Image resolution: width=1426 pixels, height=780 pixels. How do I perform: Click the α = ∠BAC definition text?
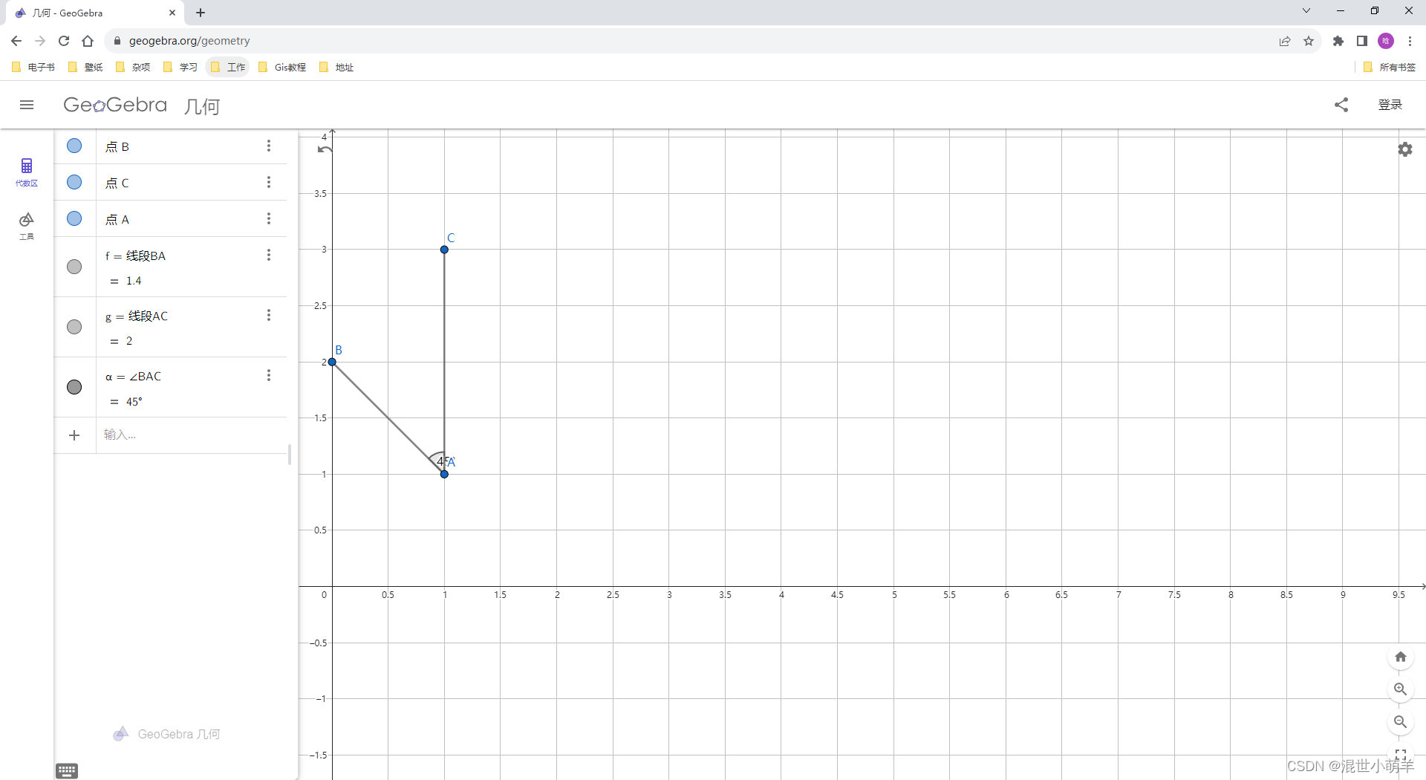click(133, 376)
